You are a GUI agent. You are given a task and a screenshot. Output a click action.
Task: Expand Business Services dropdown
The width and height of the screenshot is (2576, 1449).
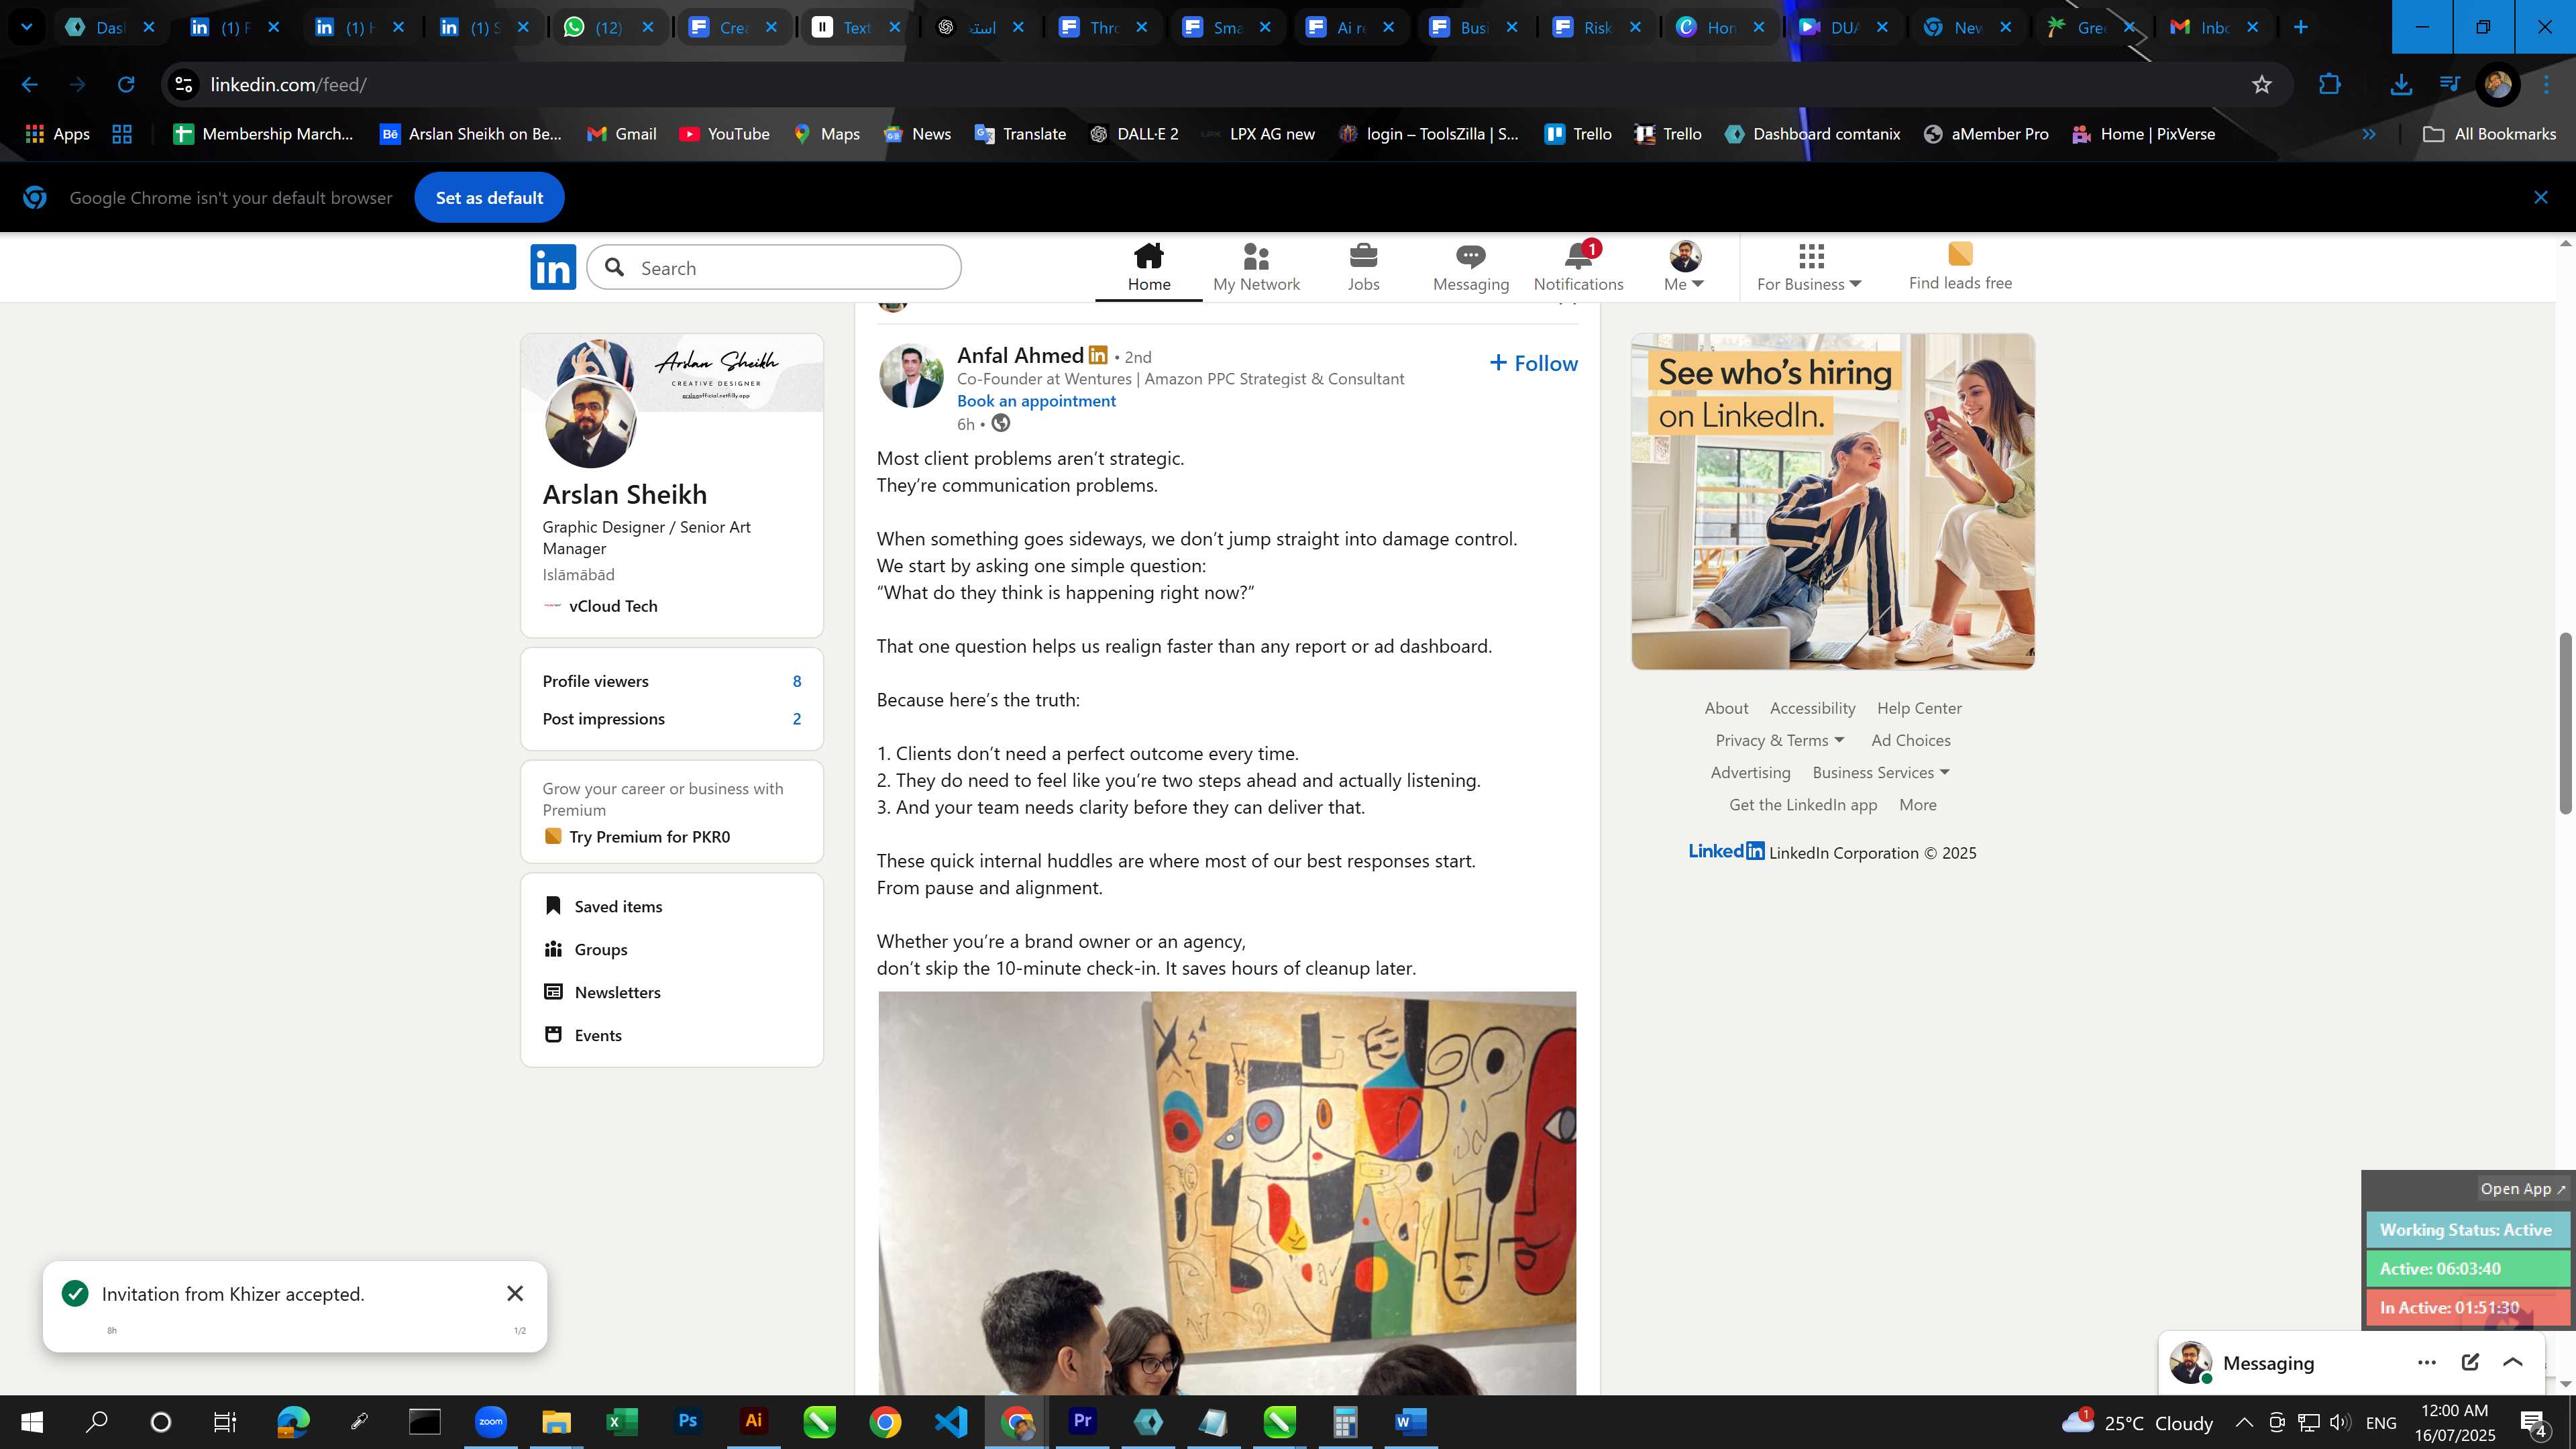pos(1881,772)
